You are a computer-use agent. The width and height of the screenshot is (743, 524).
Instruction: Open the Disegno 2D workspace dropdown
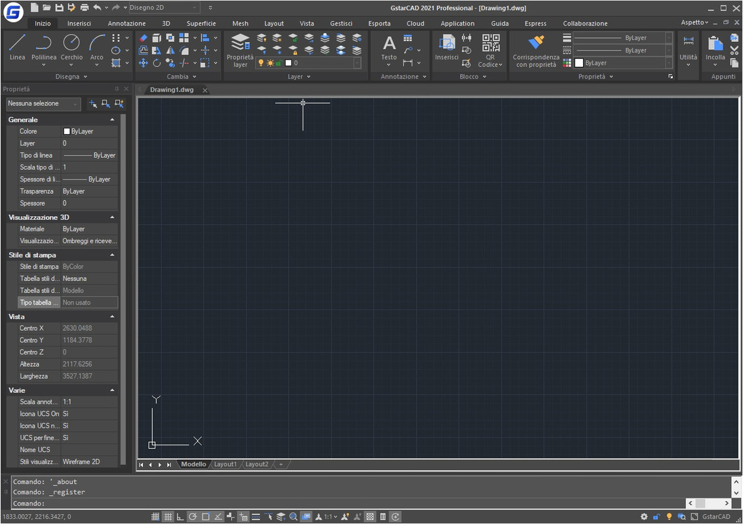(164, 8)
